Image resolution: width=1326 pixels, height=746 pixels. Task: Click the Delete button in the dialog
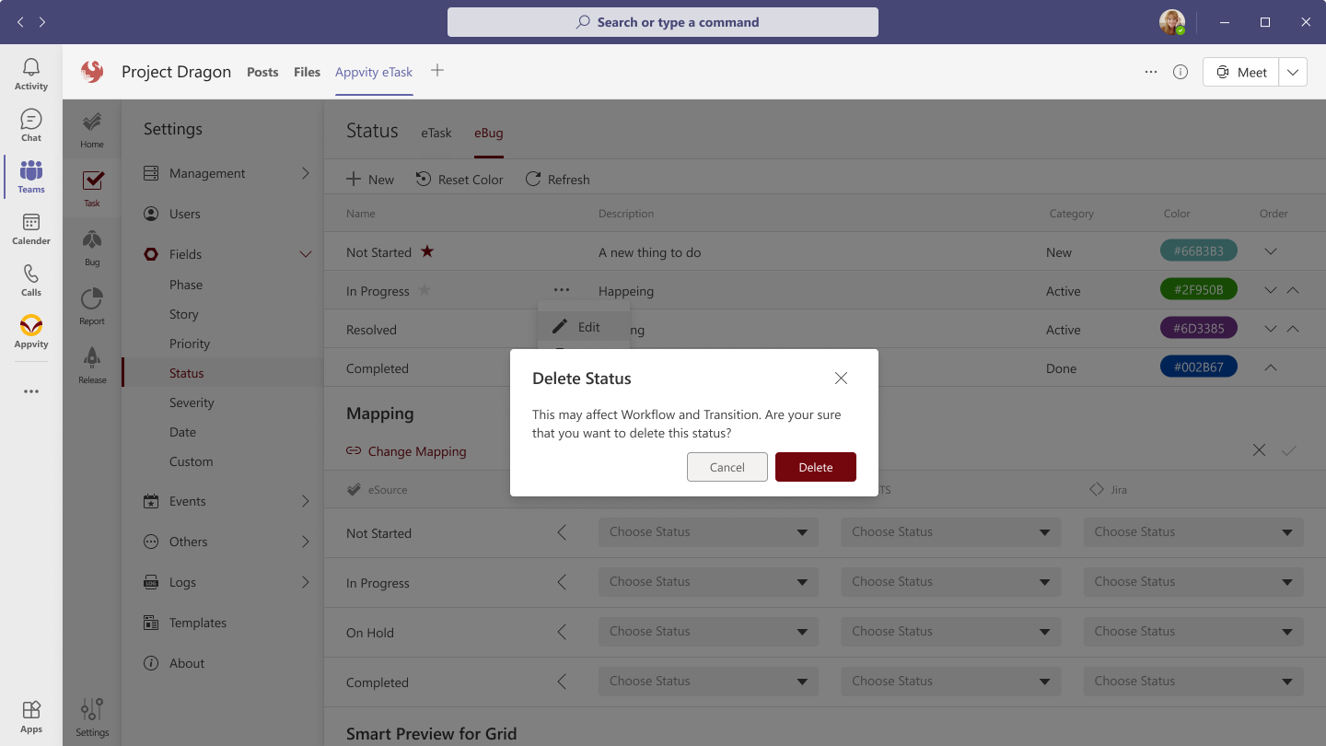[815, 467]
